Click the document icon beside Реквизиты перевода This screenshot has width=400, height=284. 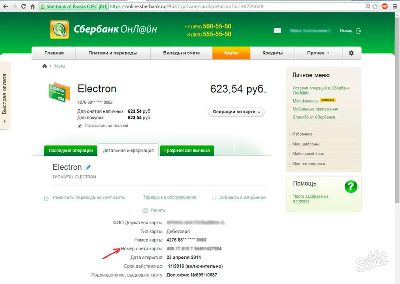(x=46, y=198)
